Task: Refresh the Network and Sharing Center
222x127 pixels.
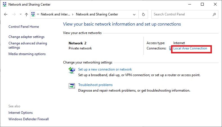Action: (143, 14)
